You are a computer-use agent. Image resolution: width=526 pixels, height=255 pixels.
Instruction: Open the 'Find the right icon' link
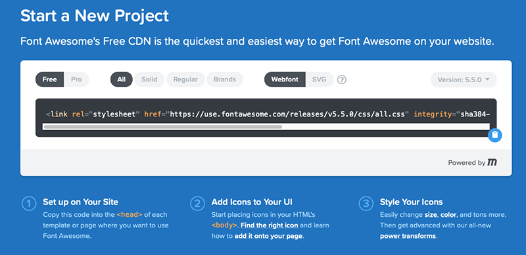coord(270,225)
